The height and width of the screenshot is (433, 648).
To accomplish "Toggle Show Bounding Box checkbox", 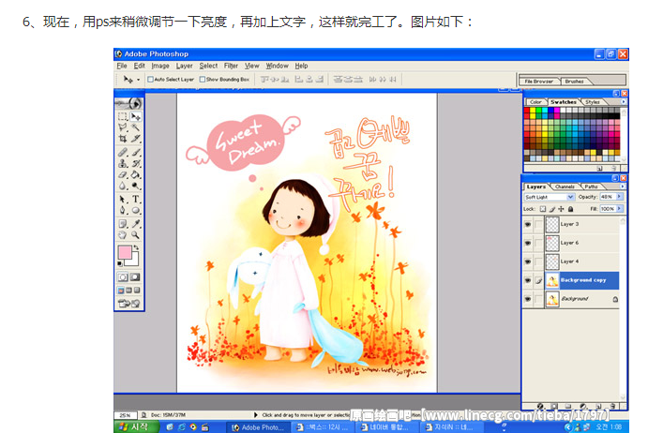I will point(202,79).
